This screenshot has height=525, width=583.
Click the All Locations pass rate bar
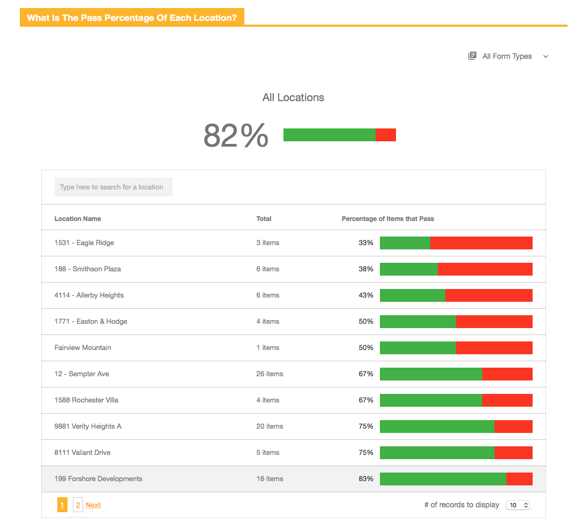[x=340, y=135]
